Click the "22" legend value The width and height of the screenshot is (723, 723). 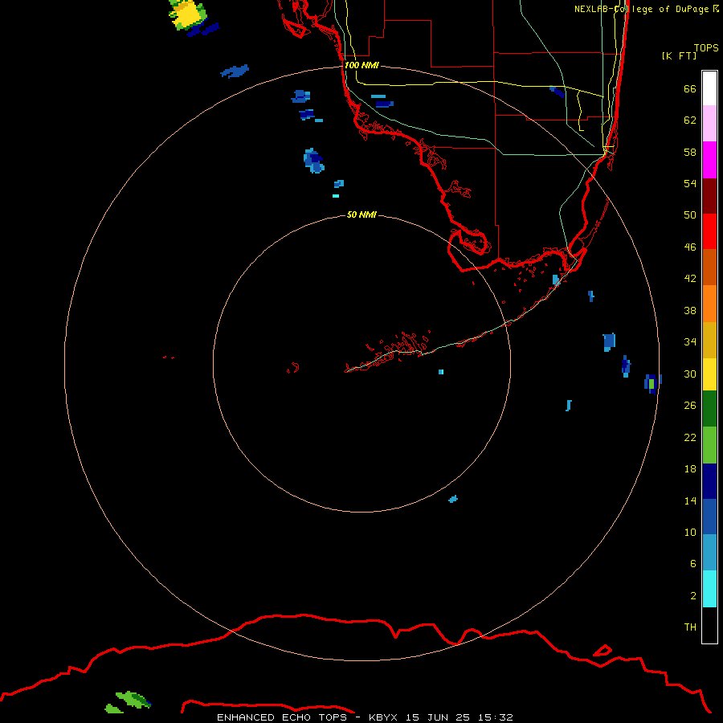coord(690,437)
